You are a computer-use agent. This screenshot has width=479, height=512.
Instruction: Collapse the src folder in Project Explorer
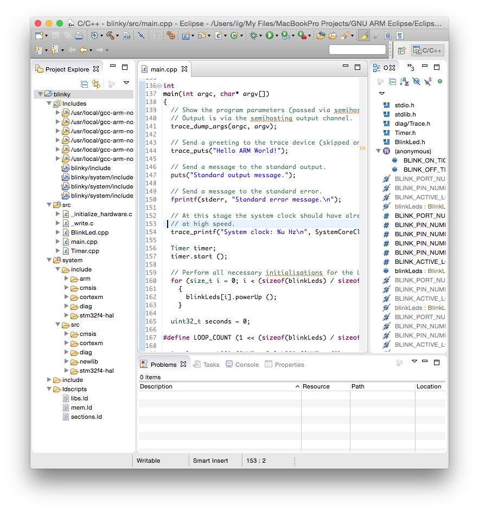coord(49,205)
